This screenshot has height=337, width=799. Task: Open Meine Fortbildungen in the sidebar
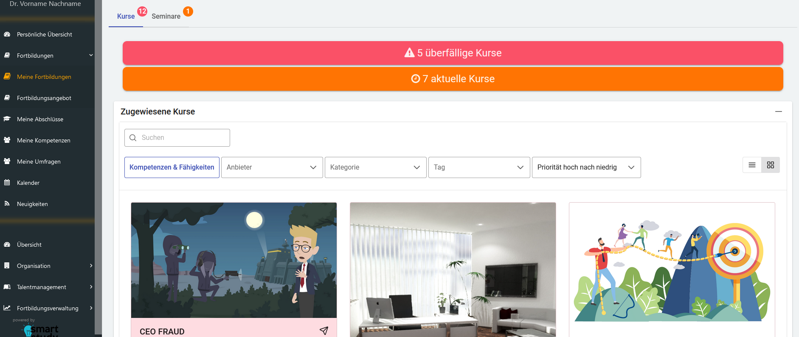[44, 77]
